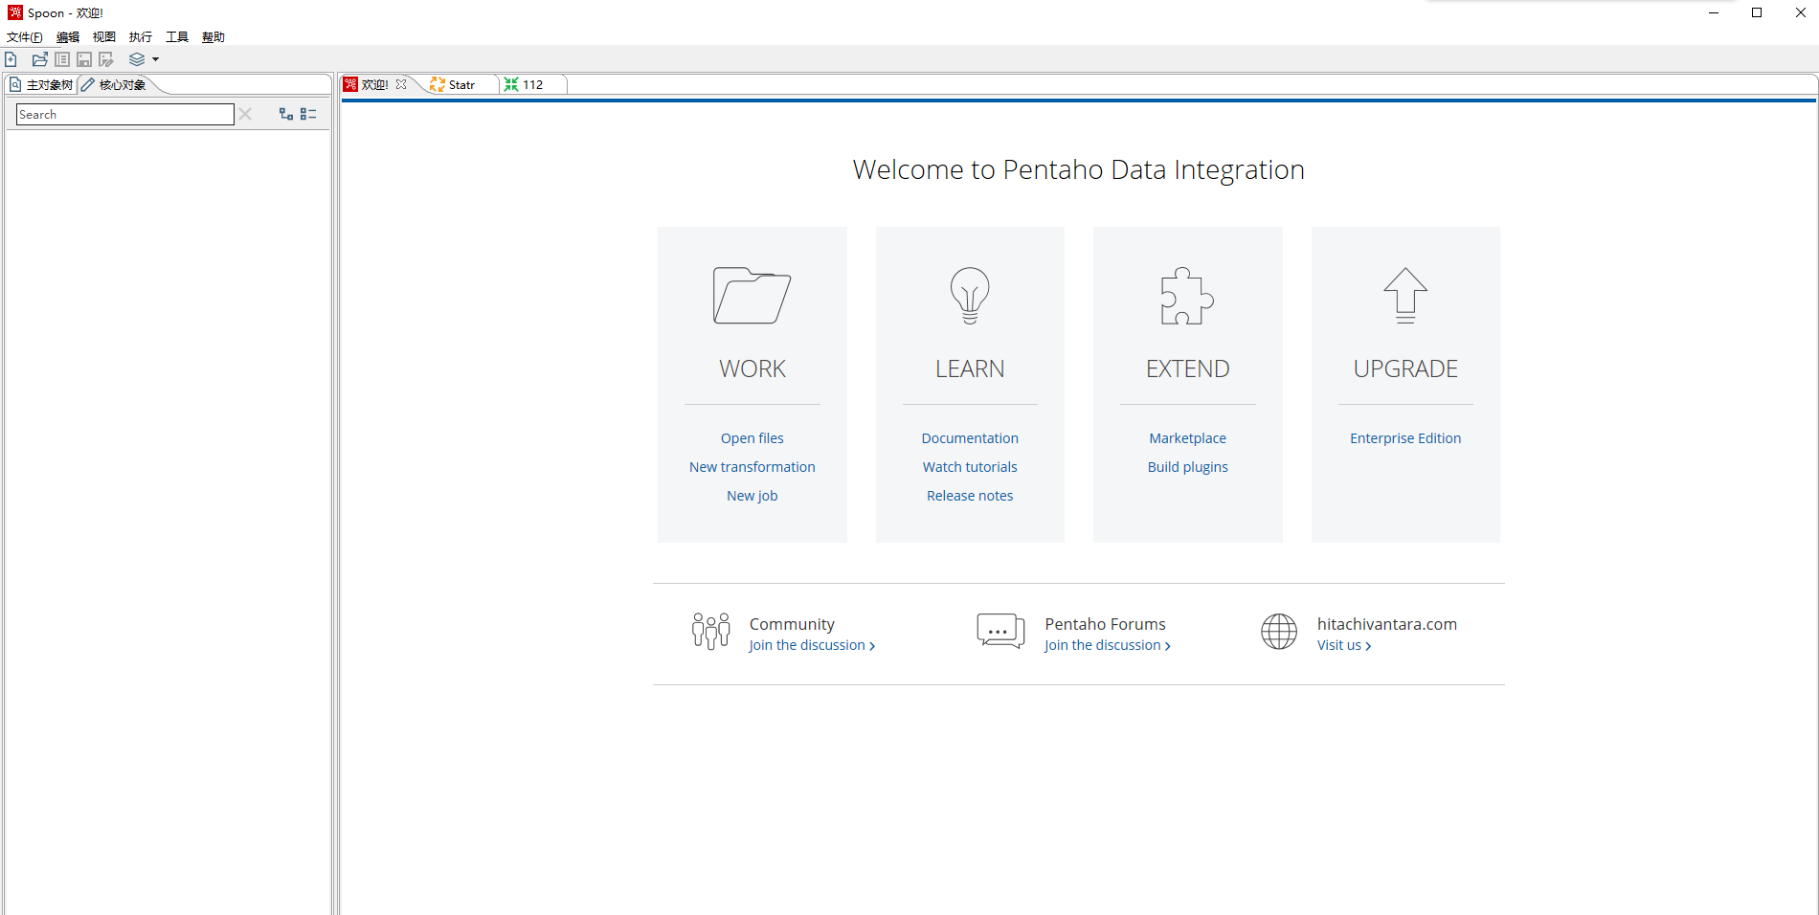Image resolution: width=1819 pixels, height=915 pixels.
Task: Click the save as toolbar icon
Action: (106, 59)
